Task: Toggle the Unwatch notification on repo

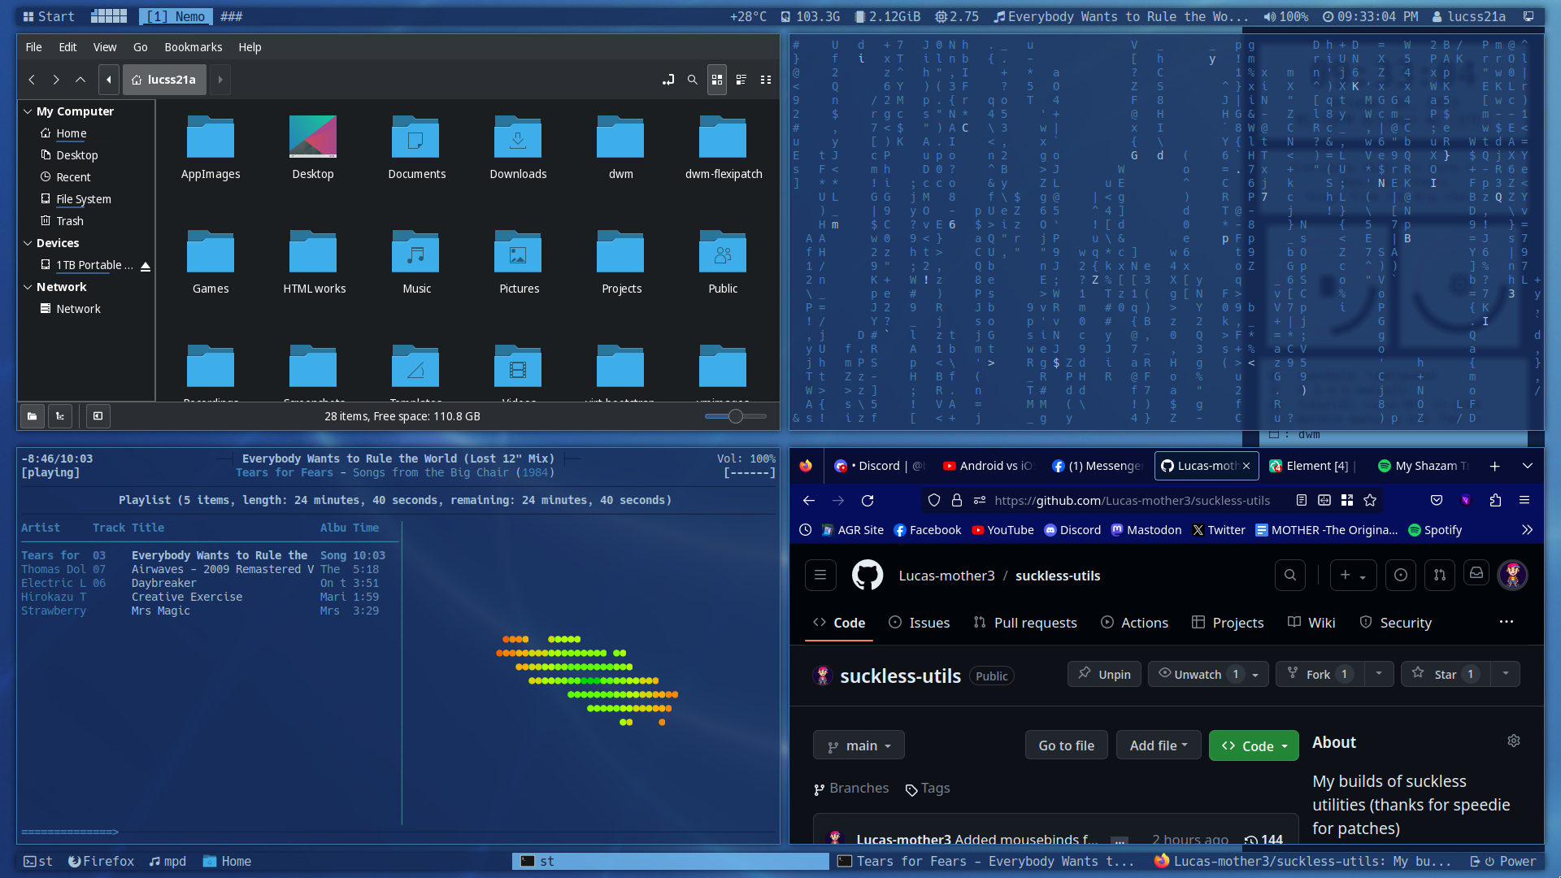Action: tap(1195, 673)
